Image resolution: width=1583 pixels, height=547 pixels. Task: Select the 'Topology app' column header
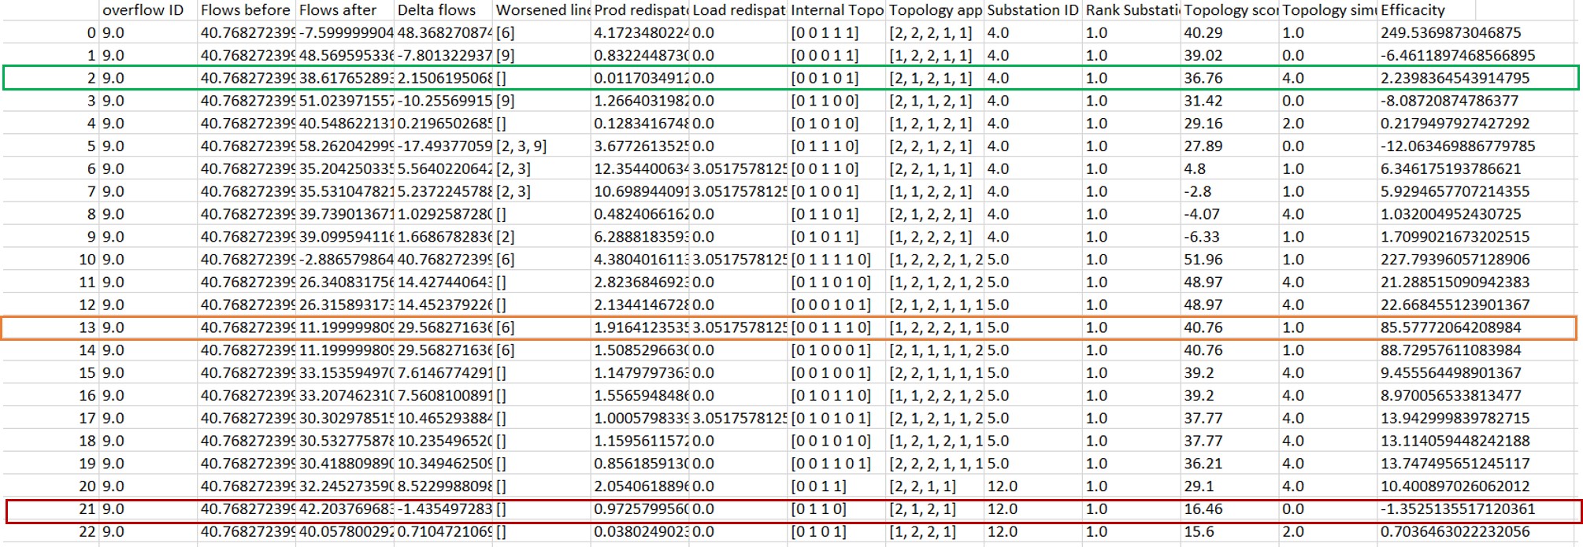click(936, 10)
